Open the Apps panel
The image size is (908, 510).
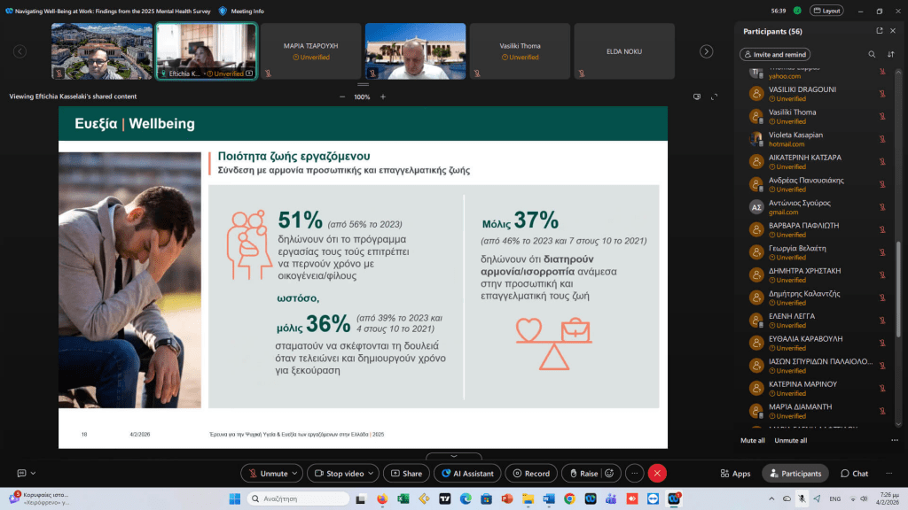tap(735, 474)
